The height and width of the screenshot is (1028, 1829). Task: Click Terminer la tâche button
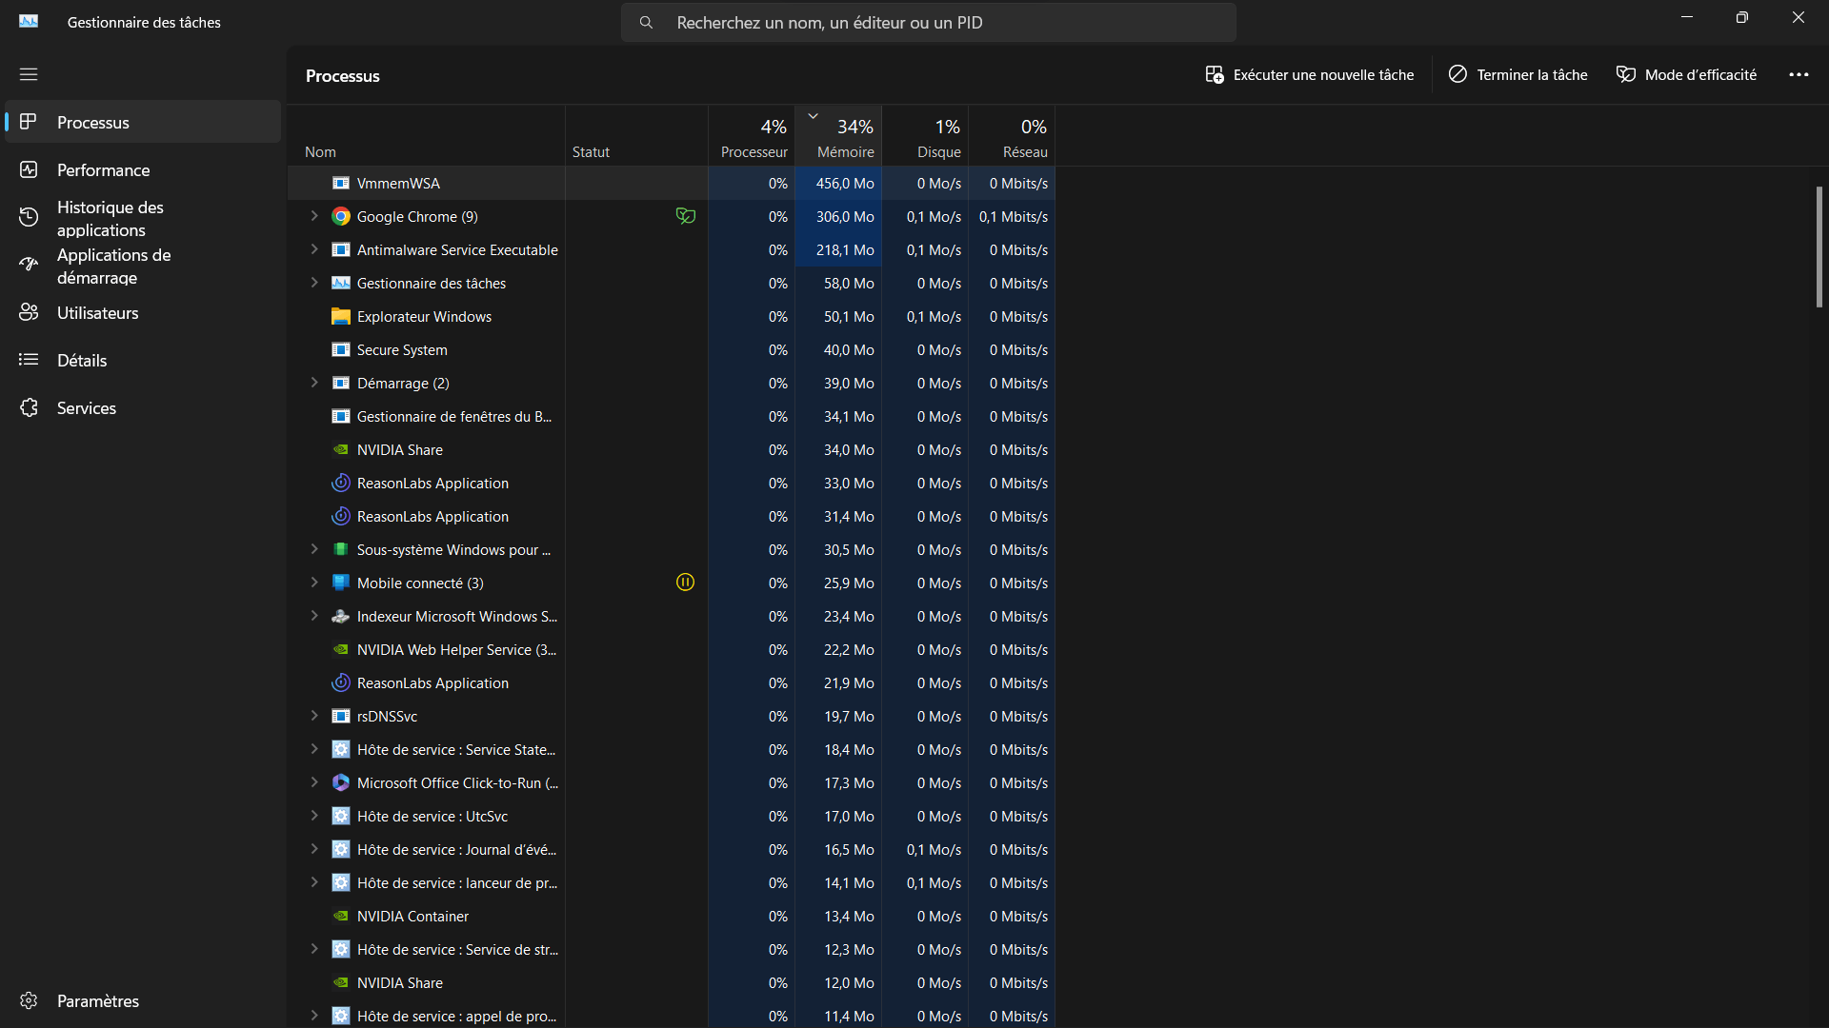coord(1517,74)
